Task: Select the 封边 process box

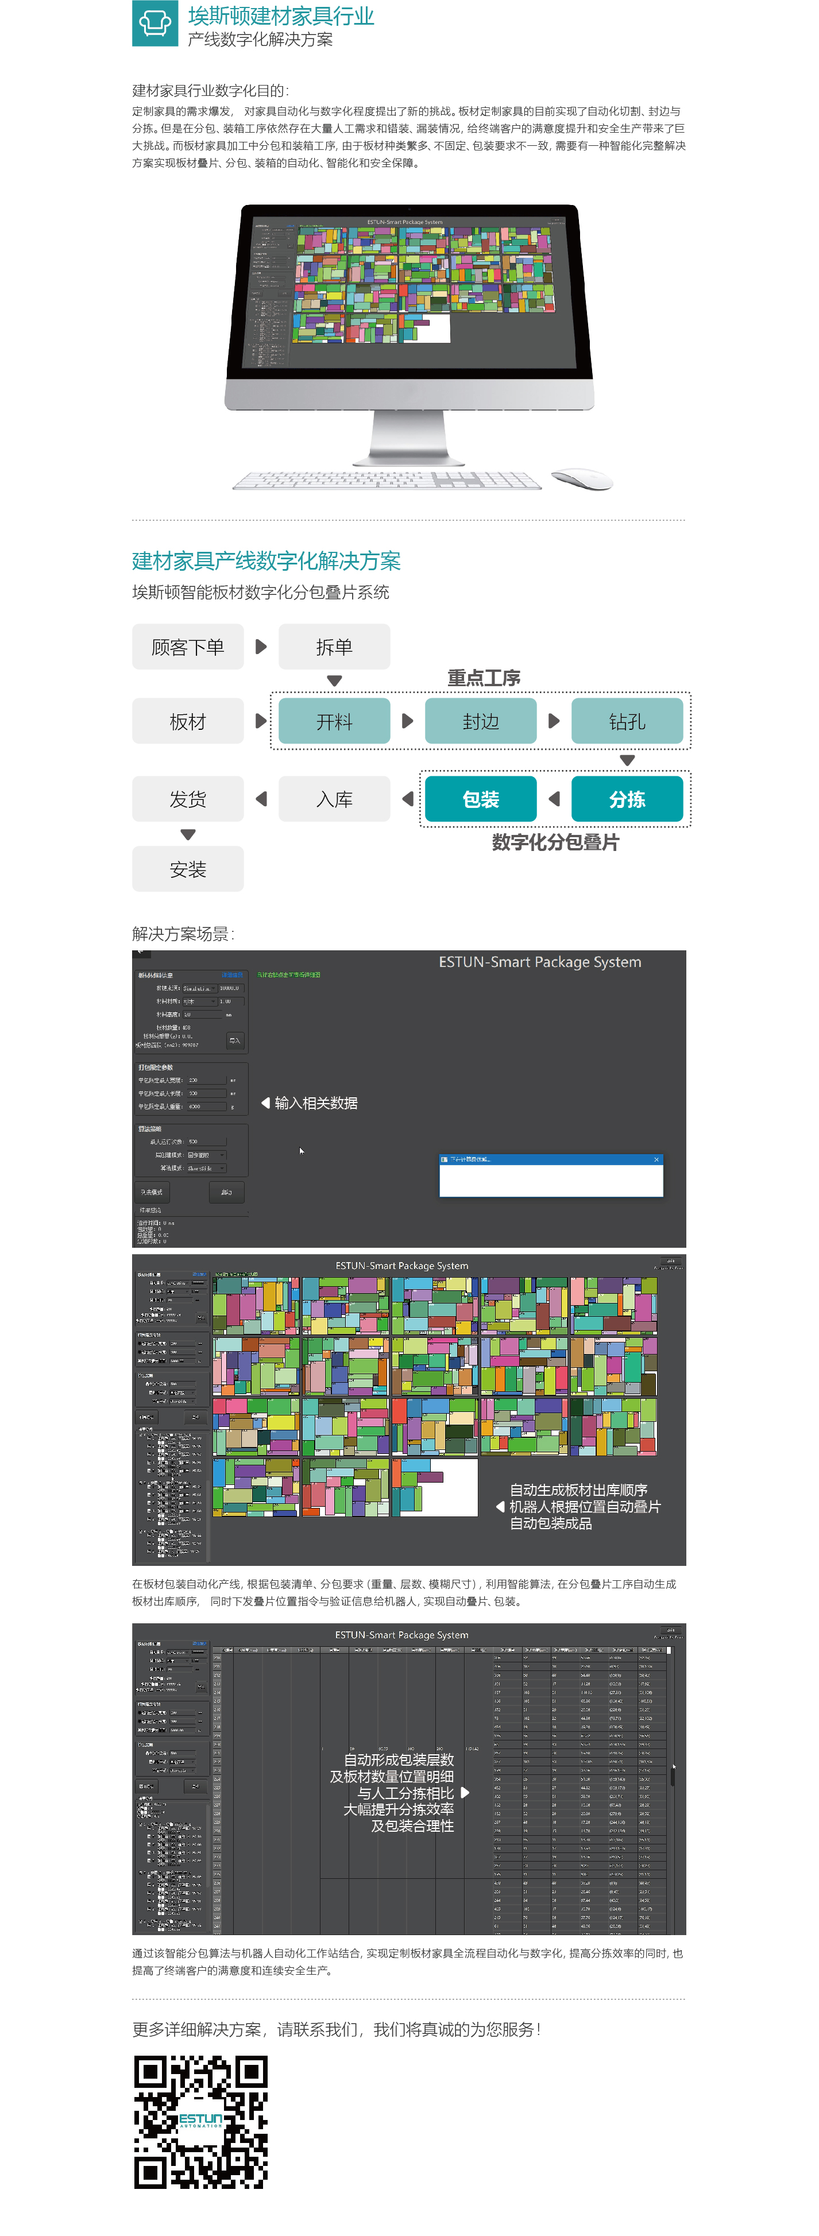Action: pyautogui.click(x=480, y=721)
